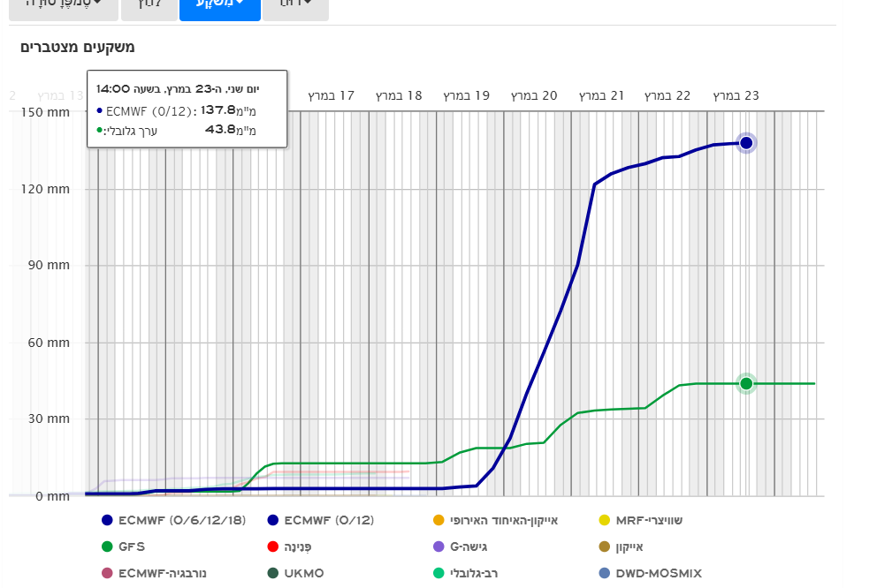The width and height of the screenshot is (877, 588).
Task: Click the dark green UKMO legend dot
Action: tap(272, 574)
